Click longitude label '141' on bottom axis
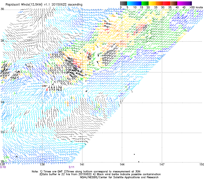The image size is (204, 179). [82, 165]
